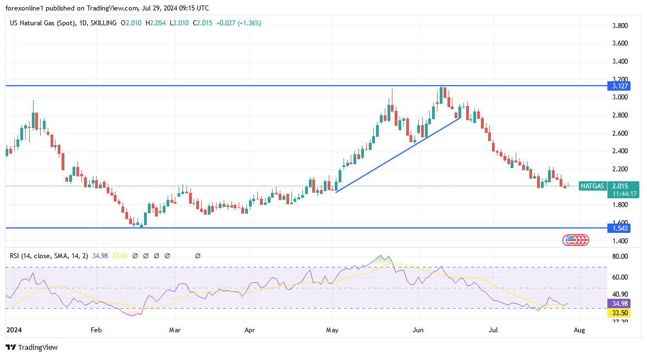Select the yellow 33.50 RSI axis label
The image size is (647, 357).
[618, 313]
